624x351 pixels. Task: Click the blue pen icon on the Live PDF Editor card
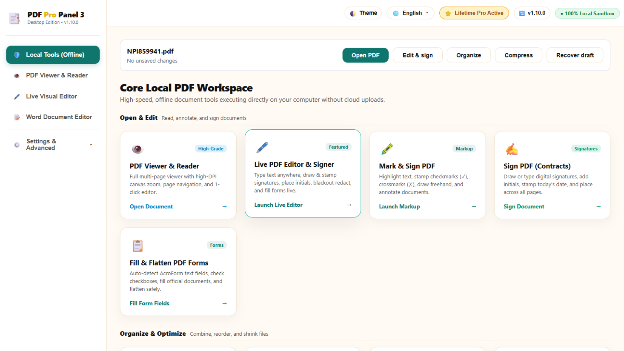tap(262, 147)
